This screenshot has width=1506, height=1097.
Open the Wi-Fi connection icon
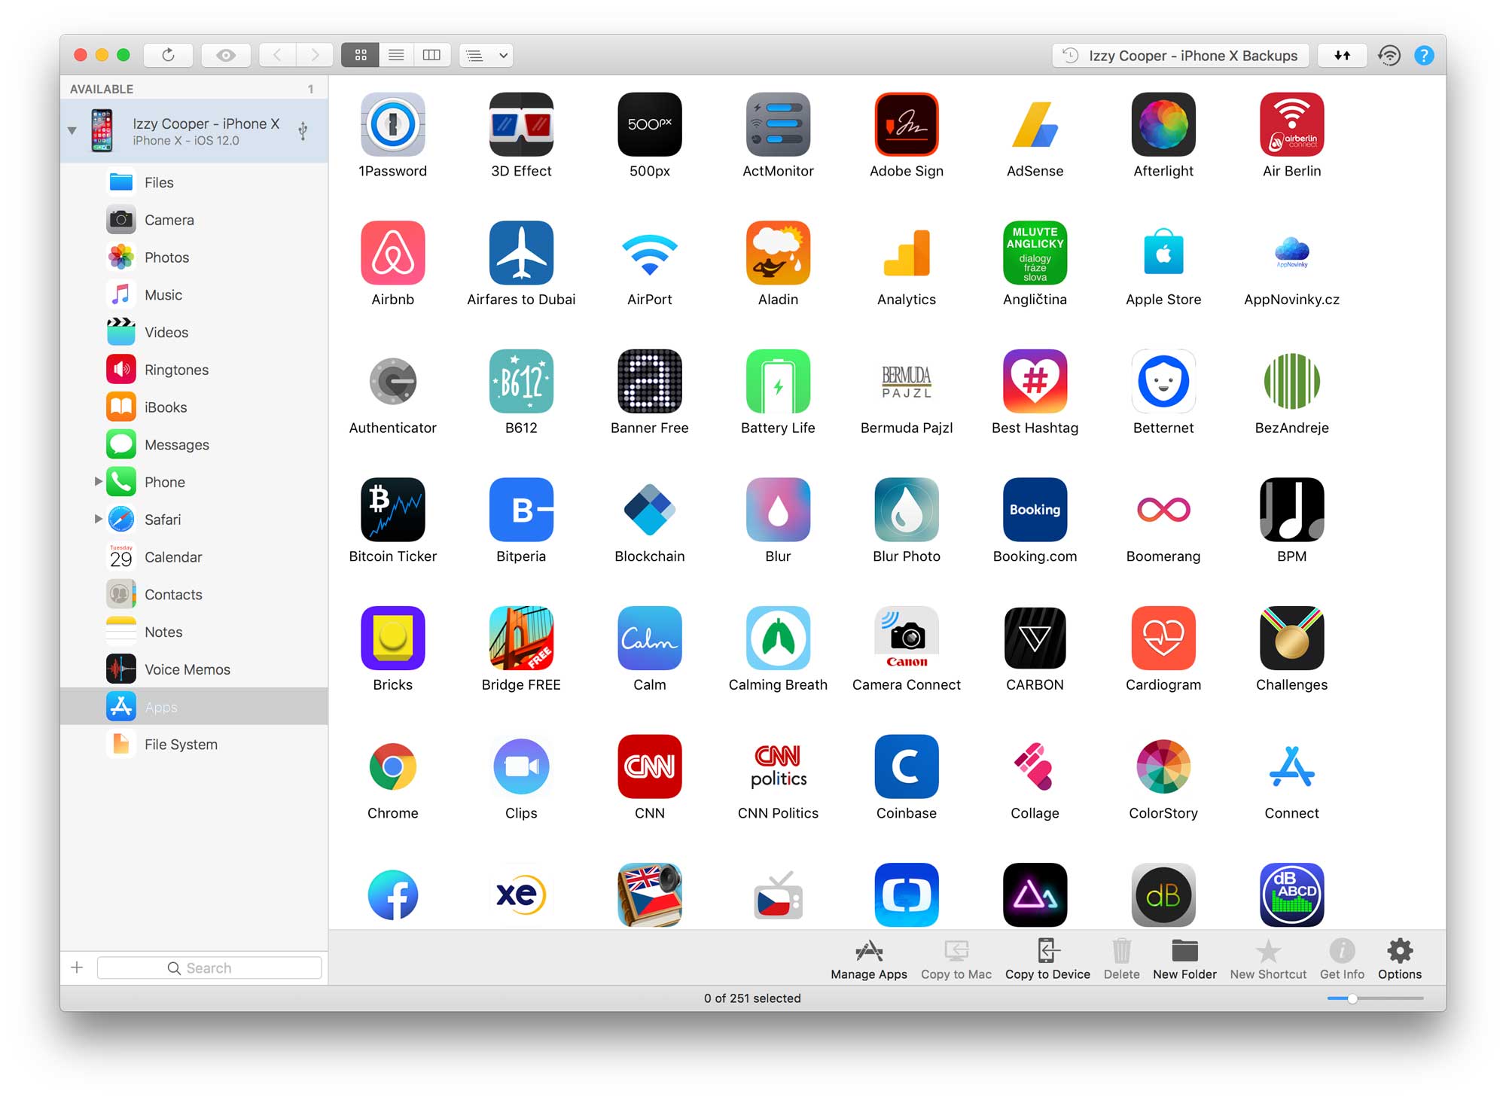(1389, 55)
